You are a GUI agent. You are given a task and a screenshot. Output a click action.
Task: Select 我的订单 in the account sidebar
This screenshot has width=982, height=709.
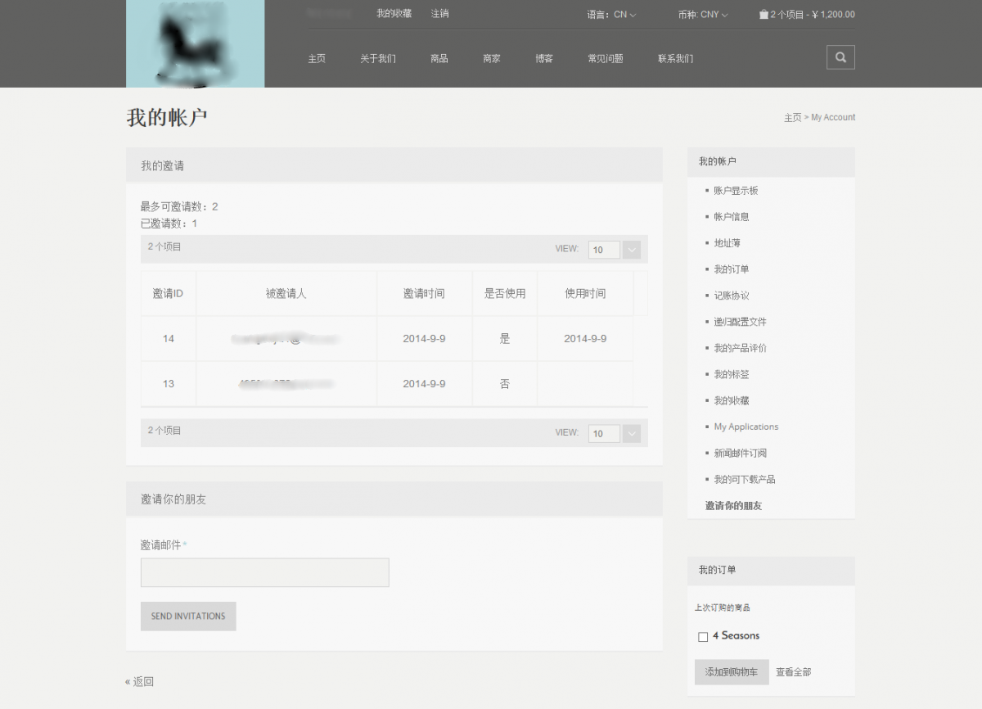[x=731, y=269]
